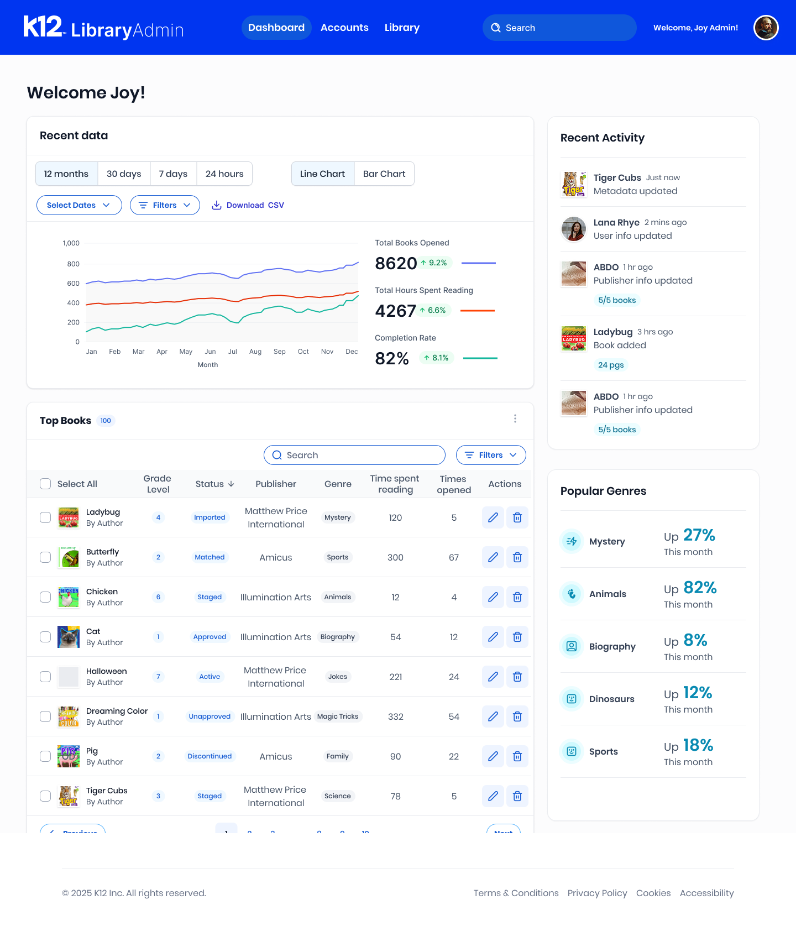Select the Pig book checkbox
796x926 pixels.
point(45,756)
